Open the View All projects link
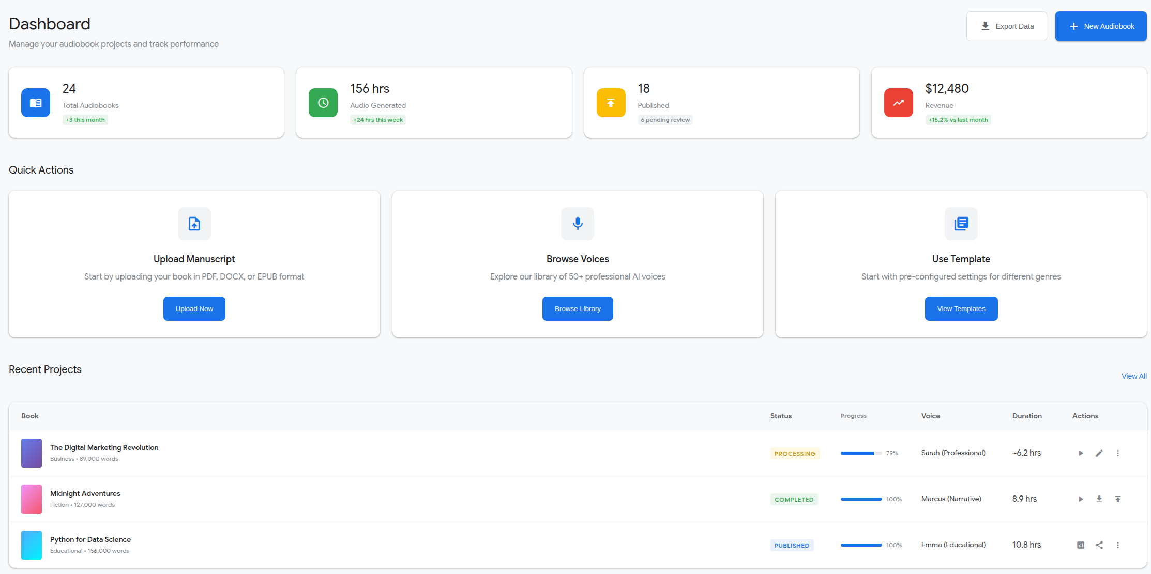The image size is (1151, 574). click(1134, 376)
